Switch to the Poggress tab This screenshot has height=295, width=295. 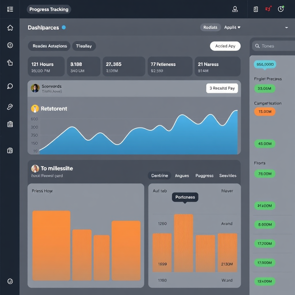point(204,175)
